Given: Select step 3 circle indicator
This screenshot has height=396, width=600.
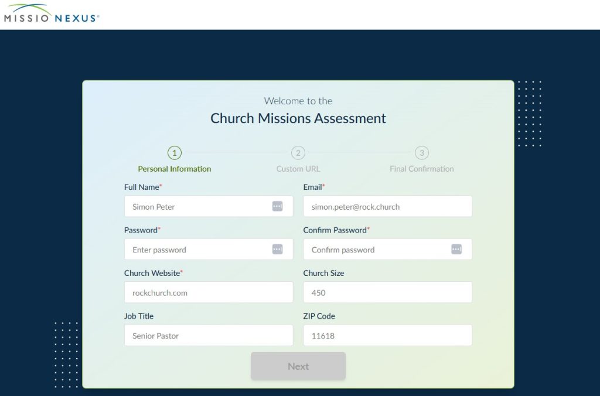Looking at the screenshot, I should 421,153.
